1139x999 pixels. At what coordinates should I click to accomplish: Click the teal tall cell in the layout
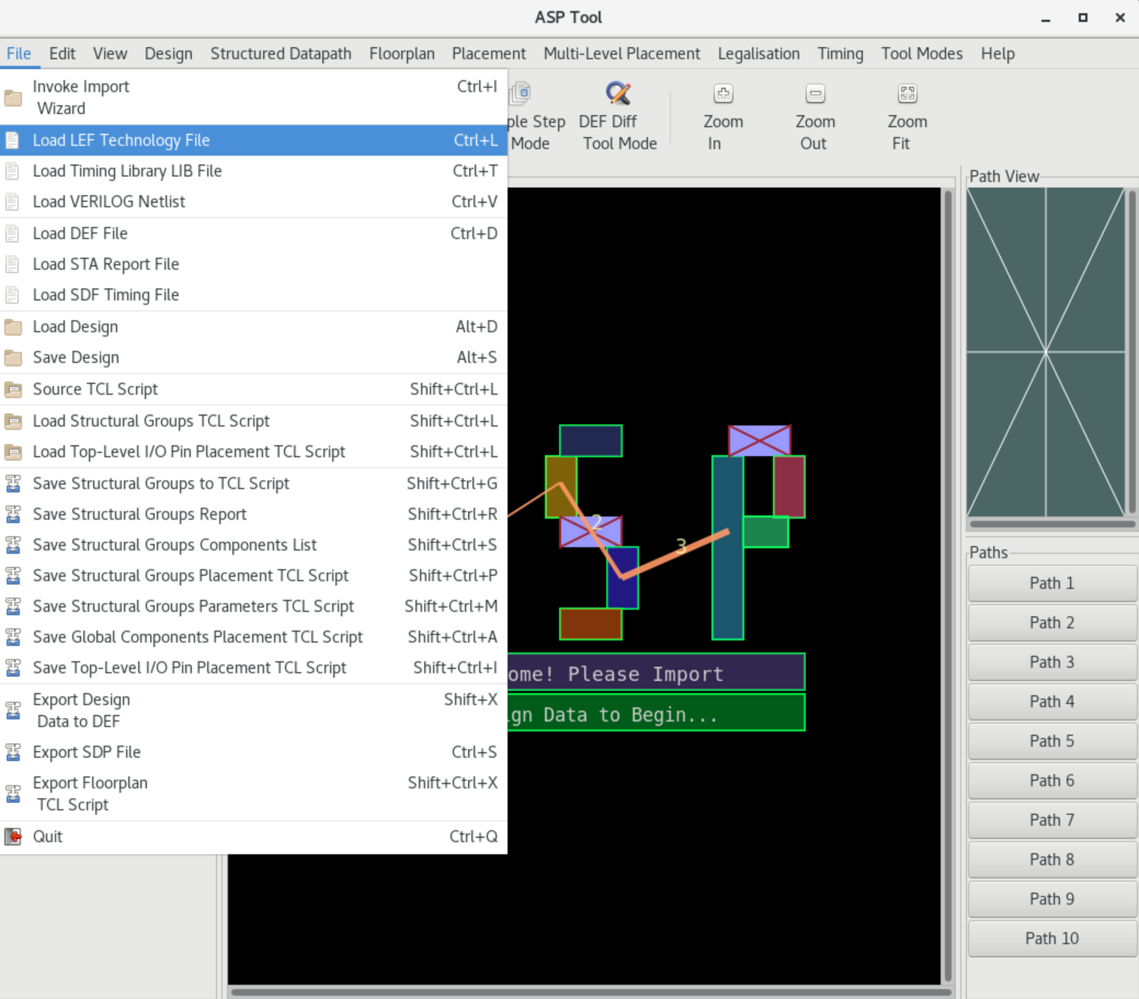pos(727,547)
